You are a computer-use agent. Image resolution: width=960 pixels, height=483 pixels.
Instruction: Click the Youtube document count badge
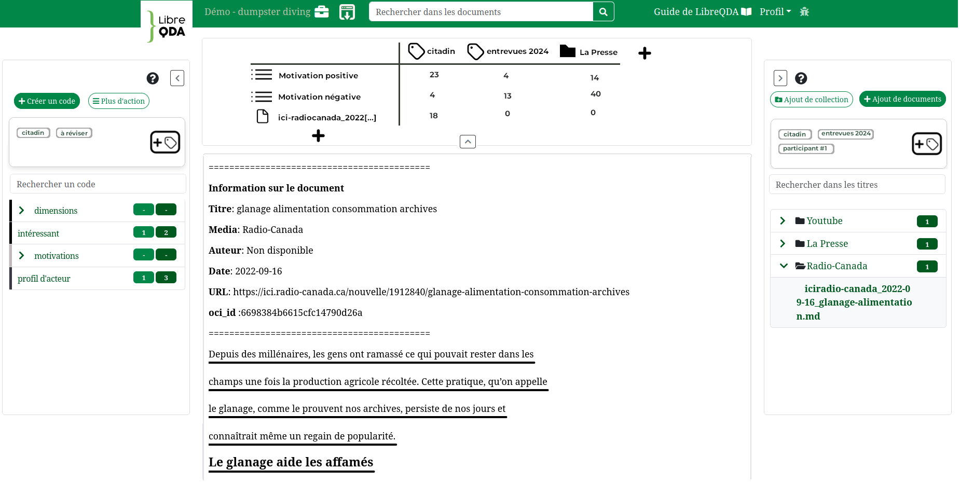pyautogui.click(x=927, y=222)
